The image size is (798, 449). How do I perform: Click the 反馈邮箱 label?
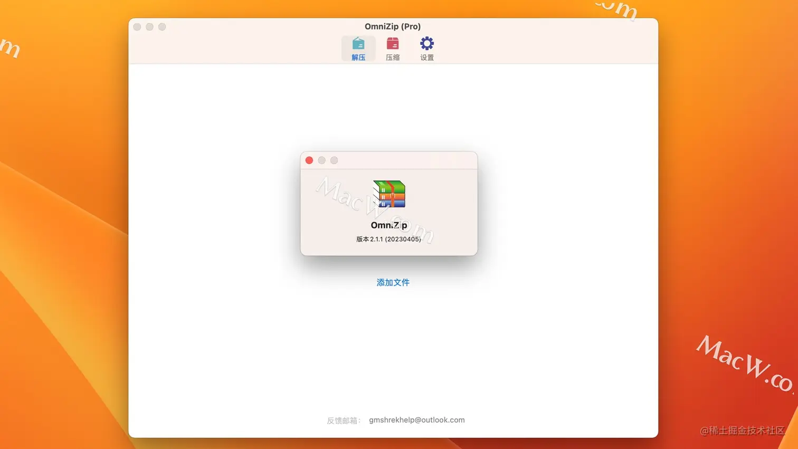(344, 421)
